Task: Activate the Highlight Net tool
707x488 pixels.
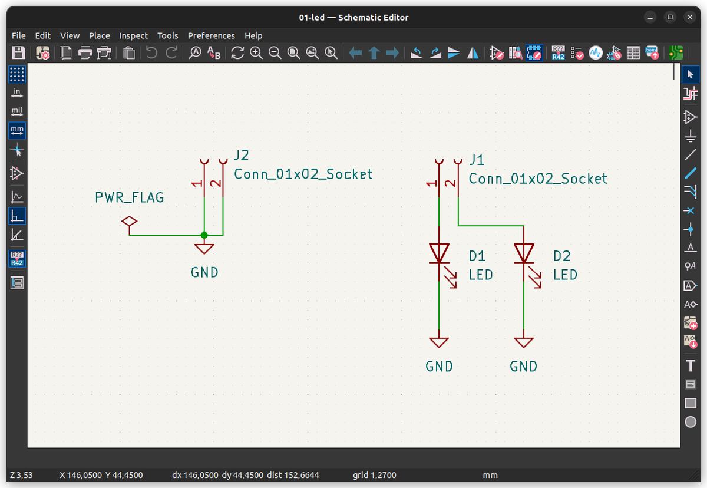Action: pyautogui.click(x=691, y=93)
